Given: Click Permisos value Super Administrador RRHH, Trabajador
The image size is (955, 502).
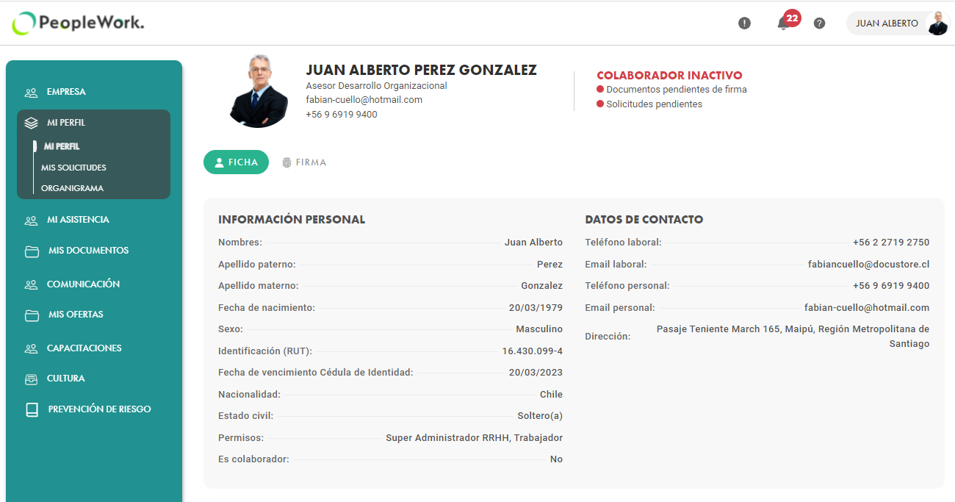Looking at the screenshot, I should (475, 438).
